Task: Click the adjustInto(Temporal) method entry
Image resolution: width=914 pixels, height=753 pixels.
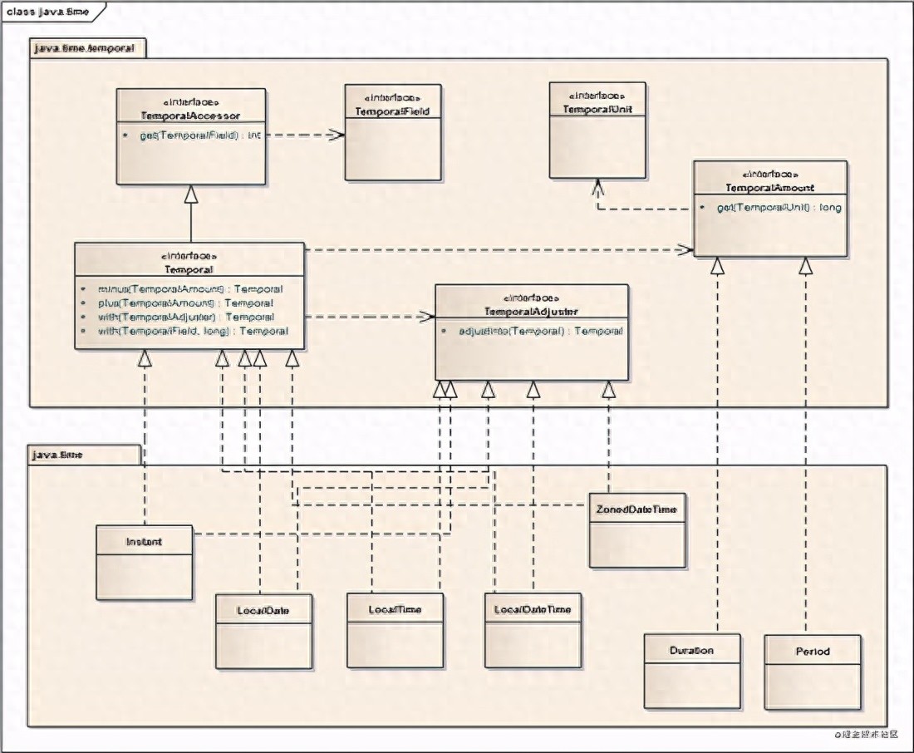Action: coord(540,331)
